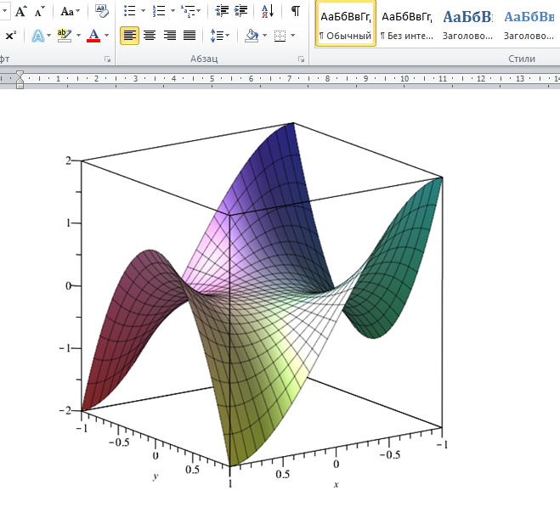Toggle the show paragraph marks button
The width and height of the screenshot is (560, 524).
click(295, 11)
